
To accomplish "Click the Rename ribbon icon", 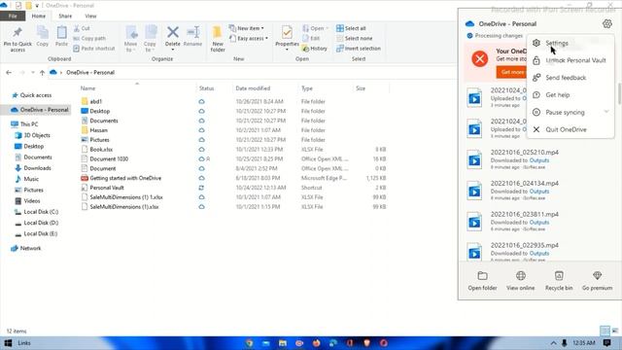I will [192, 37].
